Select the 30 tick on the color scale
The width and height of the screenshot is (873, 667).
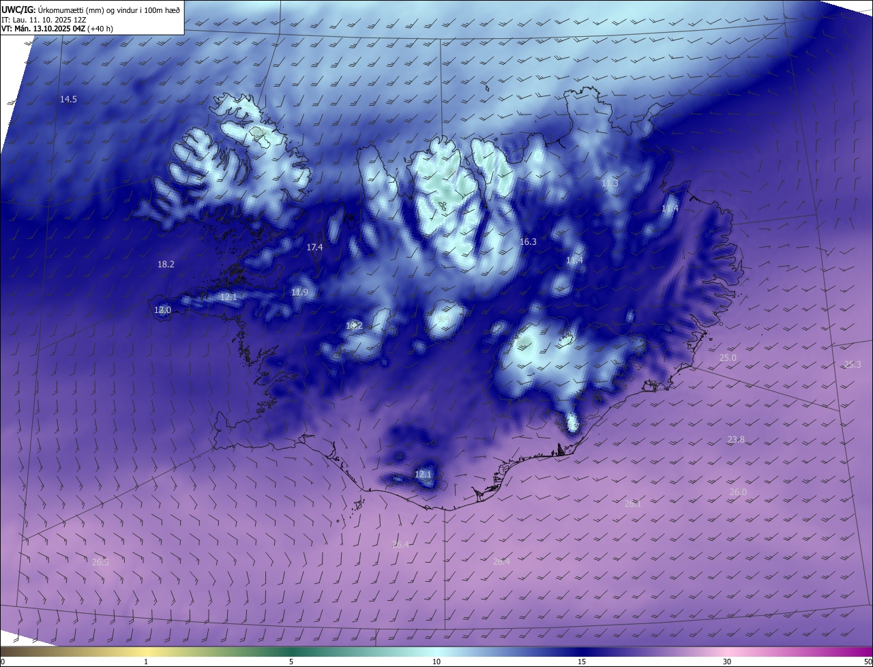coord(727,662)
